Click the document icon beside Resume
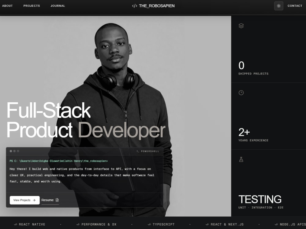This screenshot has height=229, width=306. [57, 200]
